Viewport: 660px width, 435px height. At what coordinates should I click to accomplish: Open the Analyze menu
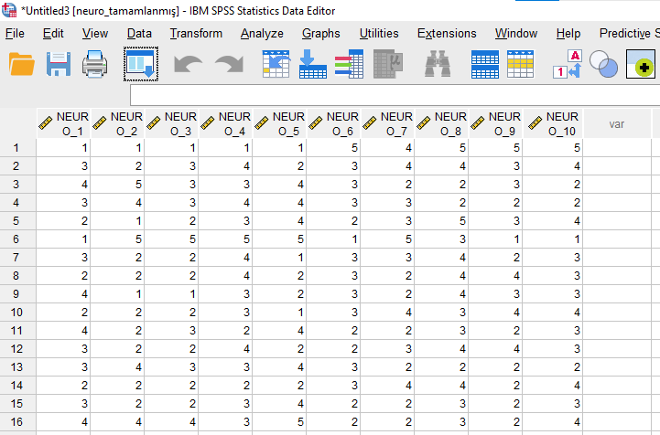coord(262,33)
